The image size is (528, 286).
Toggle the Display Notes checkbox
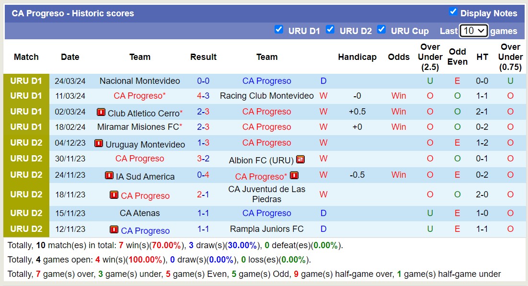click(453, 12)
